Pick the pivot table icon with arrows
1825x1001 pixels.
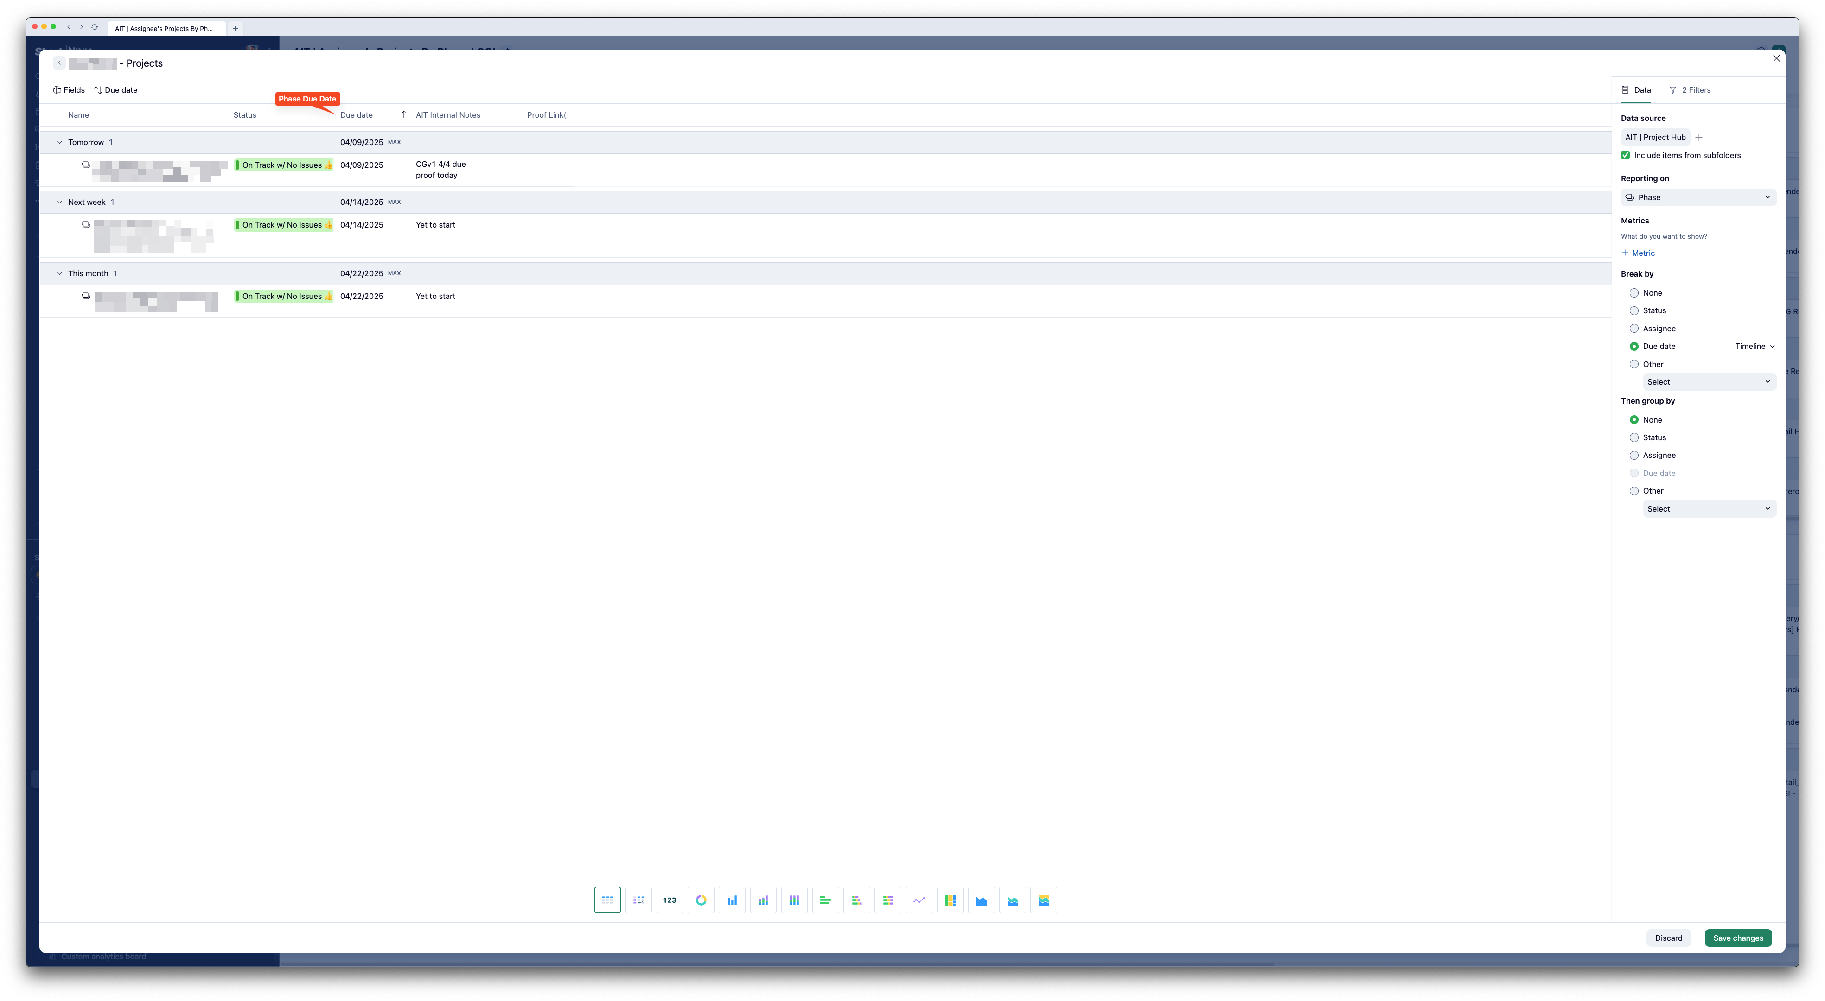pyautogui.click(x=638, y=900)
